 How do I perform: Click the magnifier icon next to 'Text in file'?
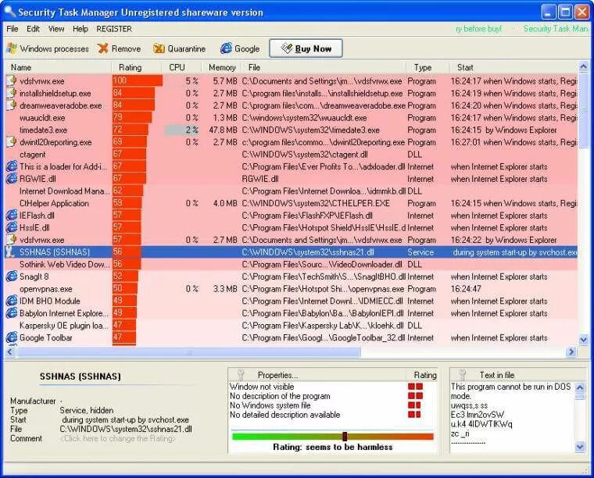(x=462, y=375)
